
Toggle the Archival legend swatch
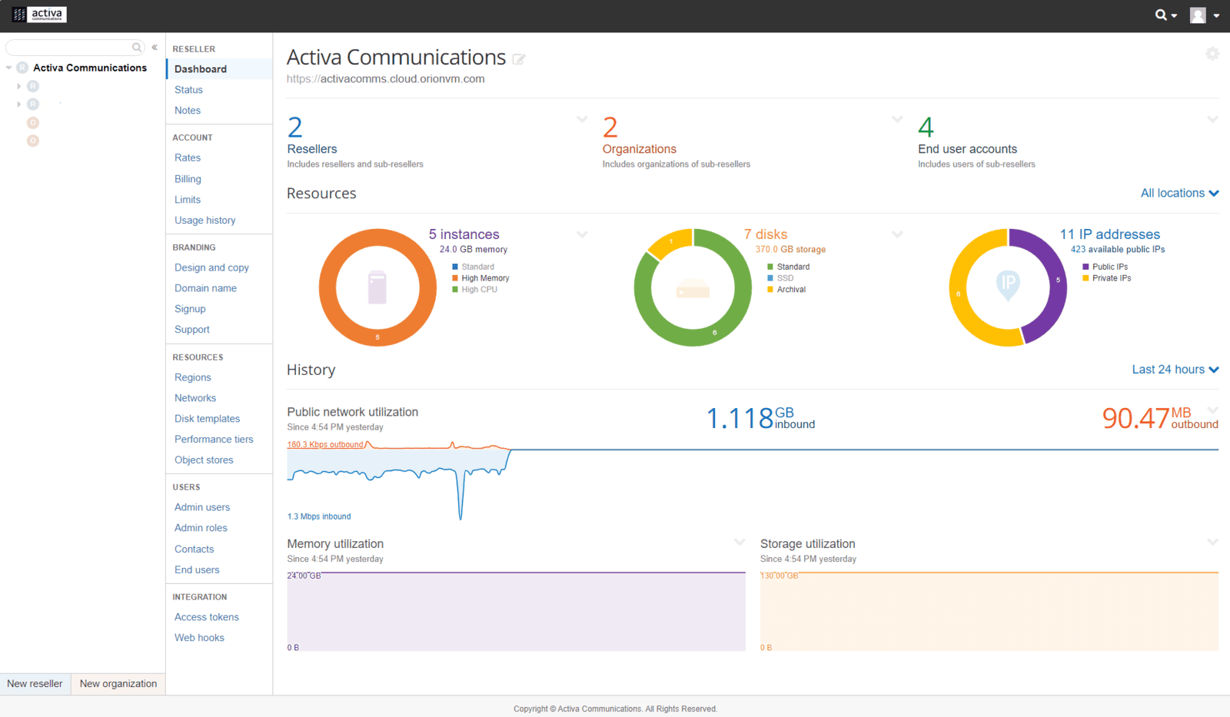click(x=770, y=290)
